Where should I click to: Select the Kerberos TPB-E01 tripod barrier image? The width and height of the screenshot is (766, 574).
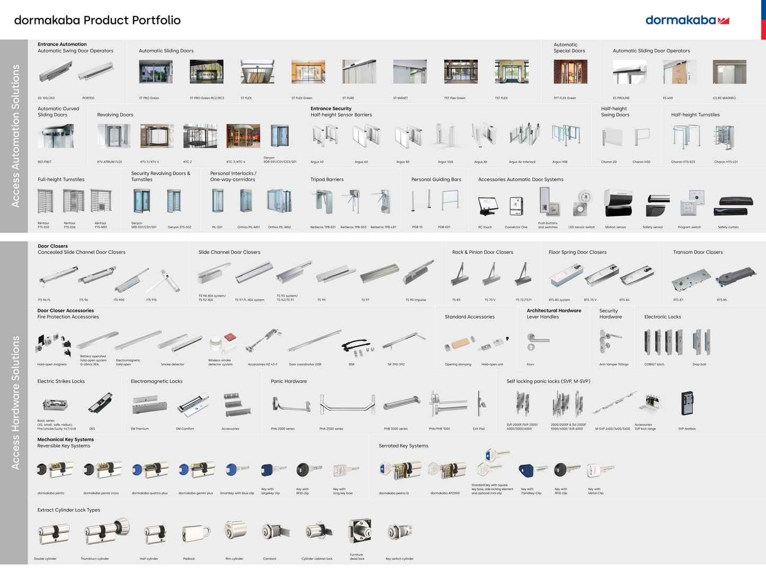323,202
